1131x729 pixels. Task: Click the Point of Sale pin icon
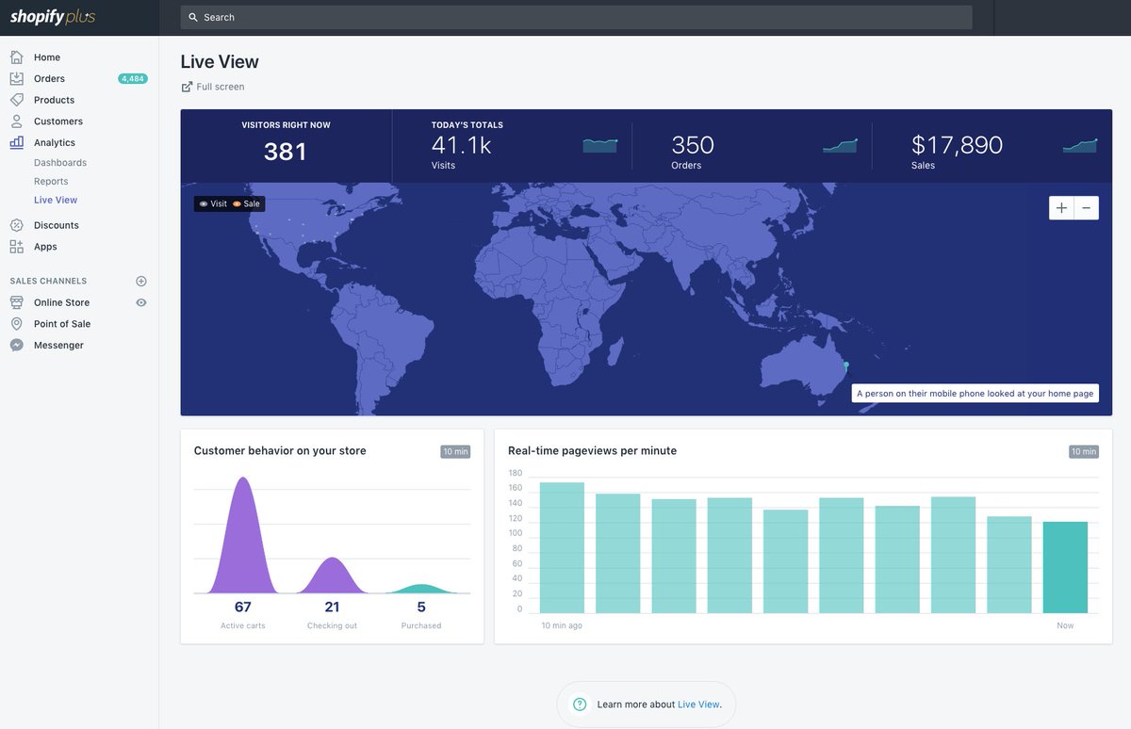[16, 324]
